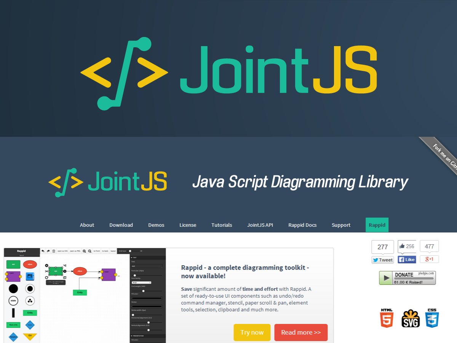
Task: Click the red ellipse element on the canvas
Action: [80, 271]
